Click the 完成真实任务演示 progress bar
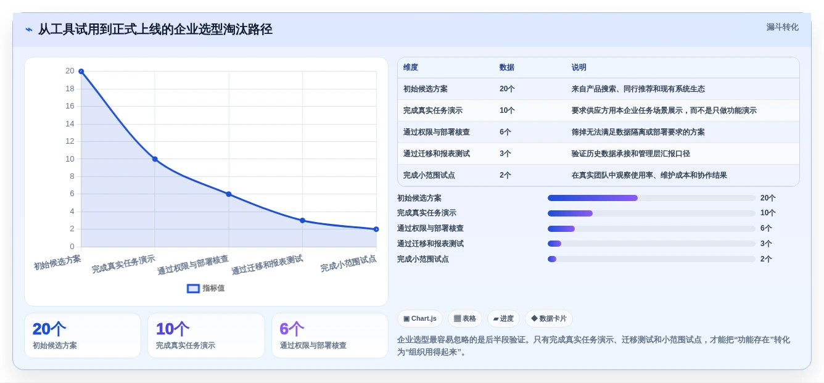 [651, 213]
